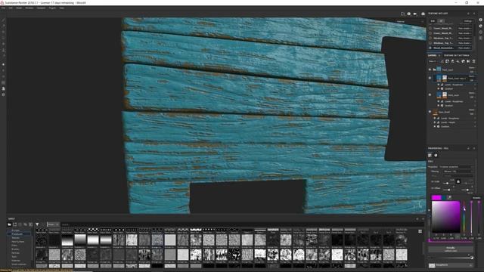Open the Projection dropdown in Properties
This screenshot has width=484, height=272.
pyautogui.click(x=455, y=167)
